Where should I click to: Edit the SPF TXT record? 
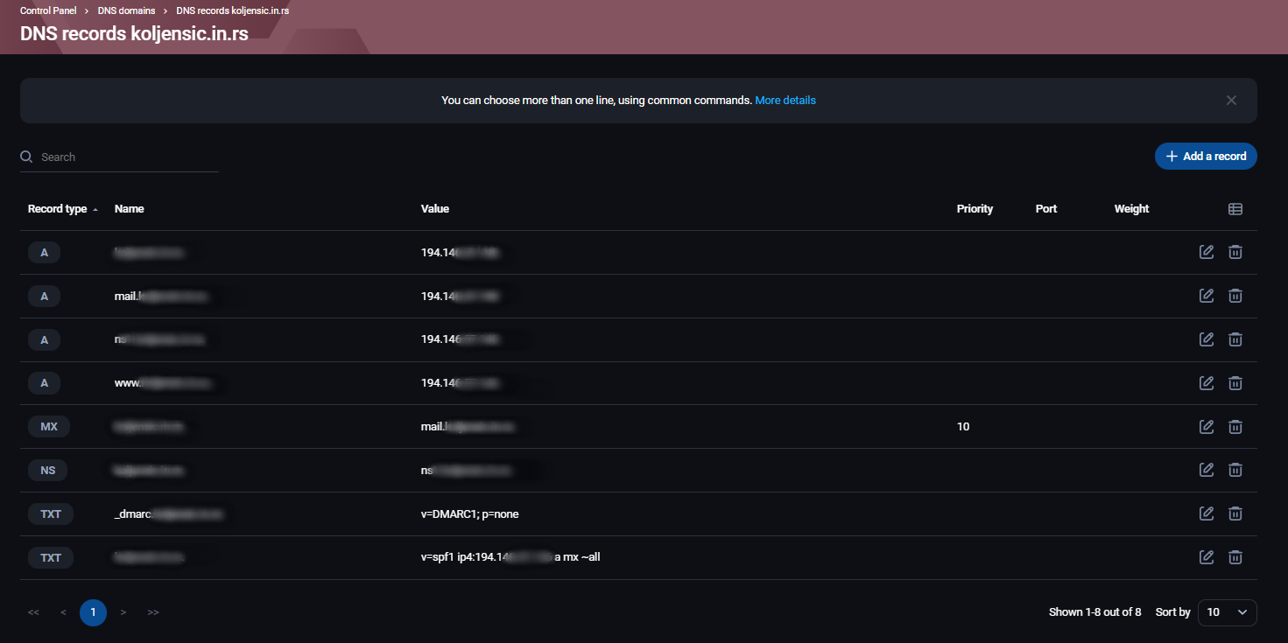tap(1206, 557)
